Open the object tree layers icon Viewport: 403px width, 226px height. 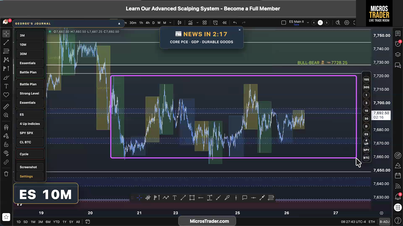398,54
